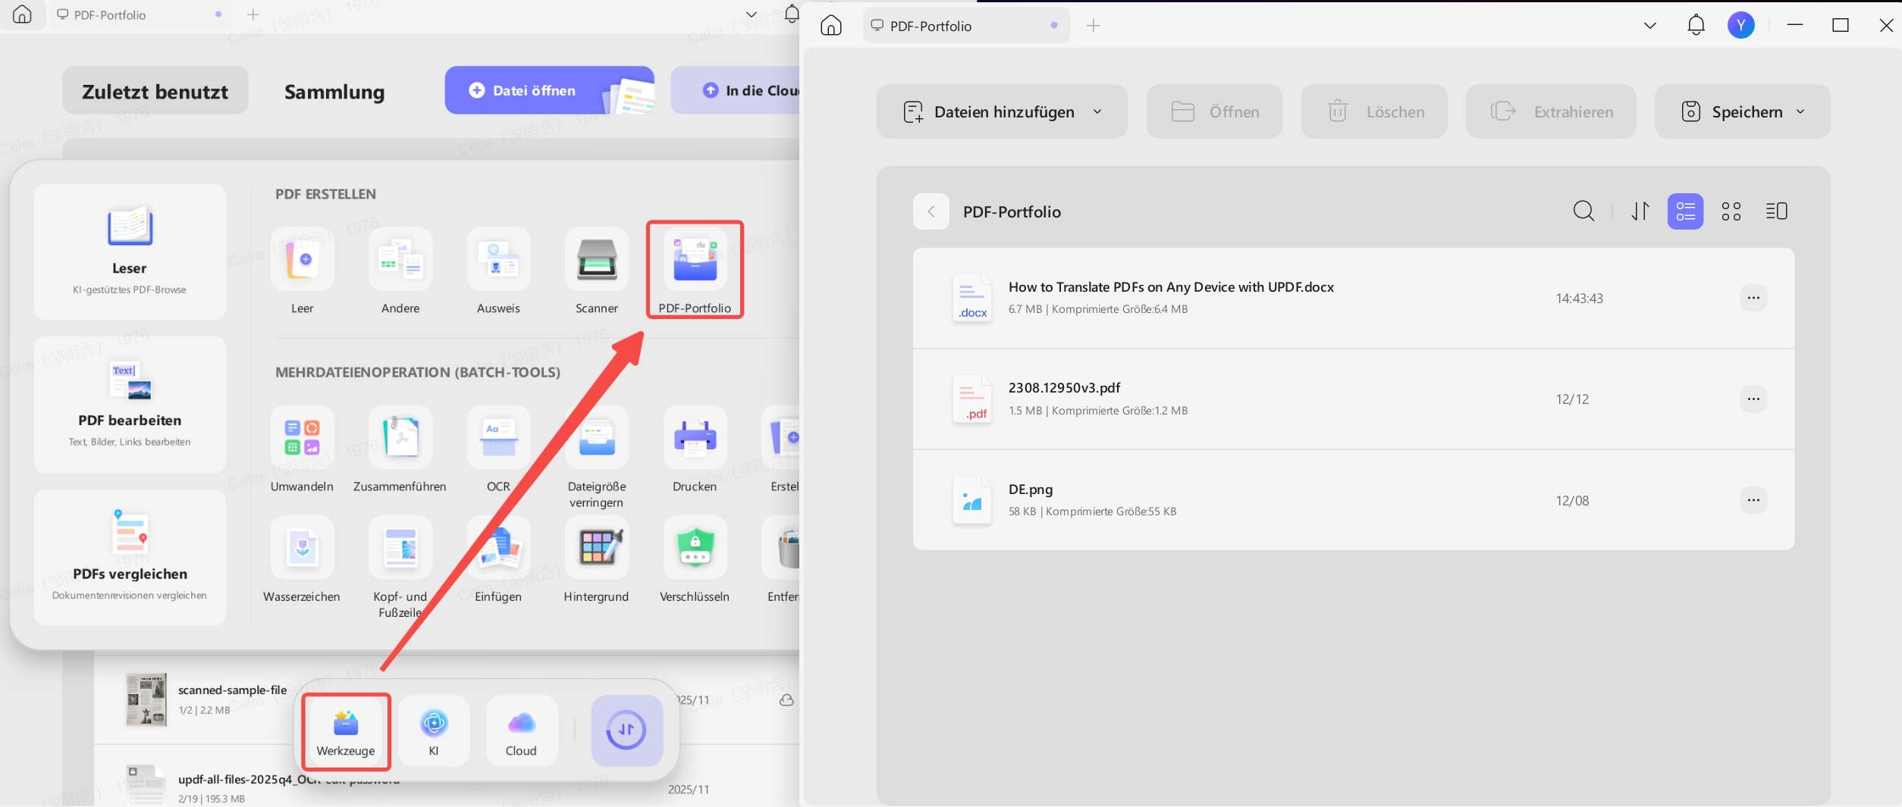This screenshot has height=807, width=1902.
Task: Open the Leer blank PDF tool
Action: 302,259
